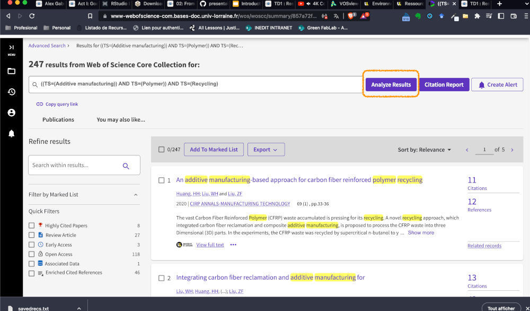Image resolution: width=530 pixels, height=311 pixels.
Task: Go to next results page arrow
Action: pyautogui.click(x=512, y=150)
